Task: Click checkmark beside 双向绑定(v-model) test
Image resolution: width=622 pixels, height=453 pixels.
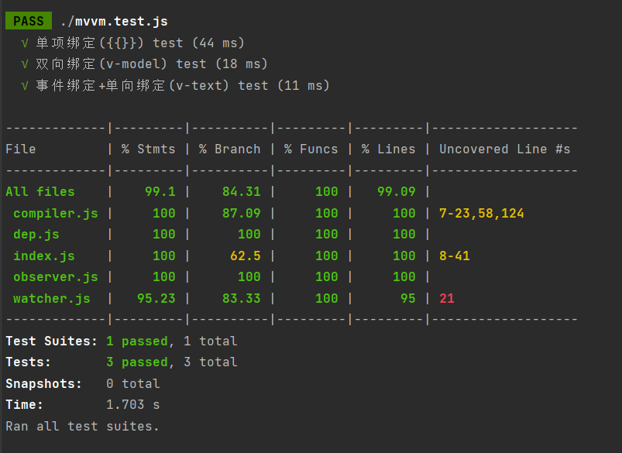Action: coord(25,64)
